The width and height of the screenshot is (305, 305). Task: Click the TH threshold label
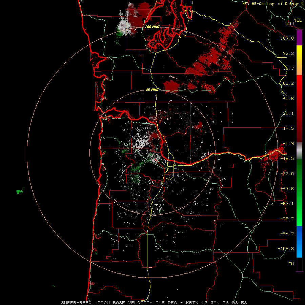(291, 264)
